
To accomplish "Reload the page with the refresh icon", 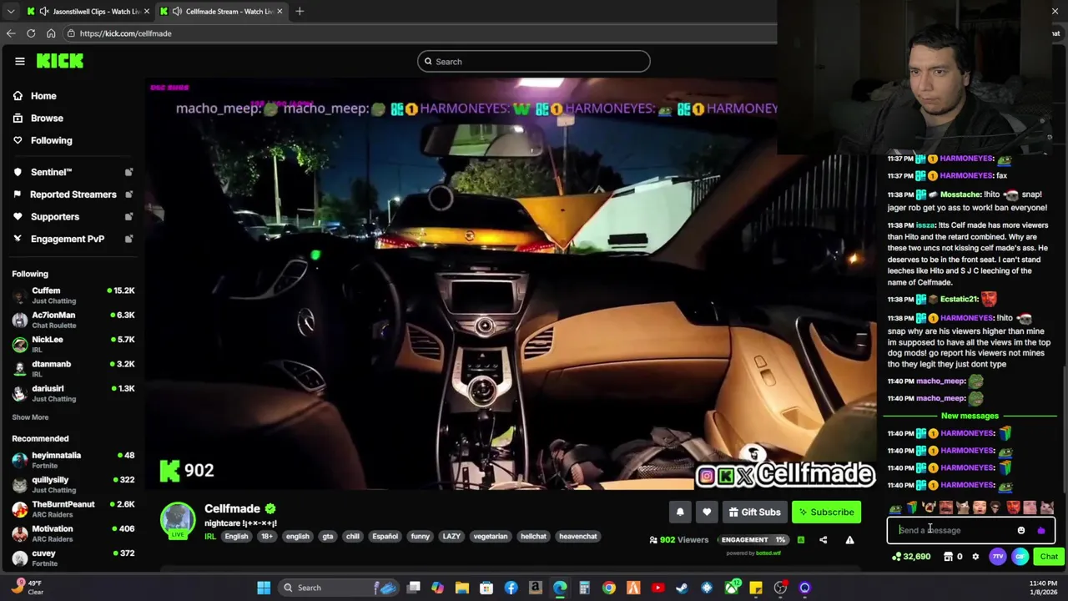I will [31, 33].
